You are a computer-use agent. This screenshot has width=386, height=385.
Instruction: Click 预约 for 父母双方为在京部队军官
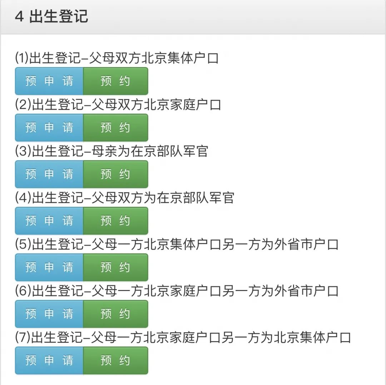115,221
